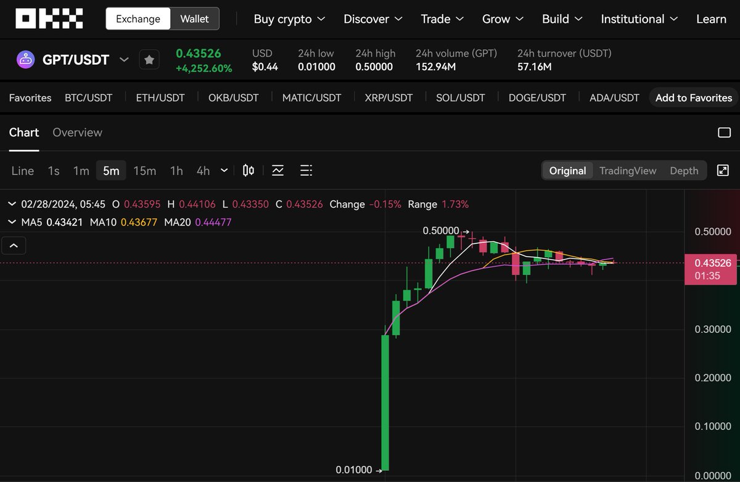Select the candlestick chart type icon
The width and height of the screenshot is (740, 482).
click(x=248, y=170)
